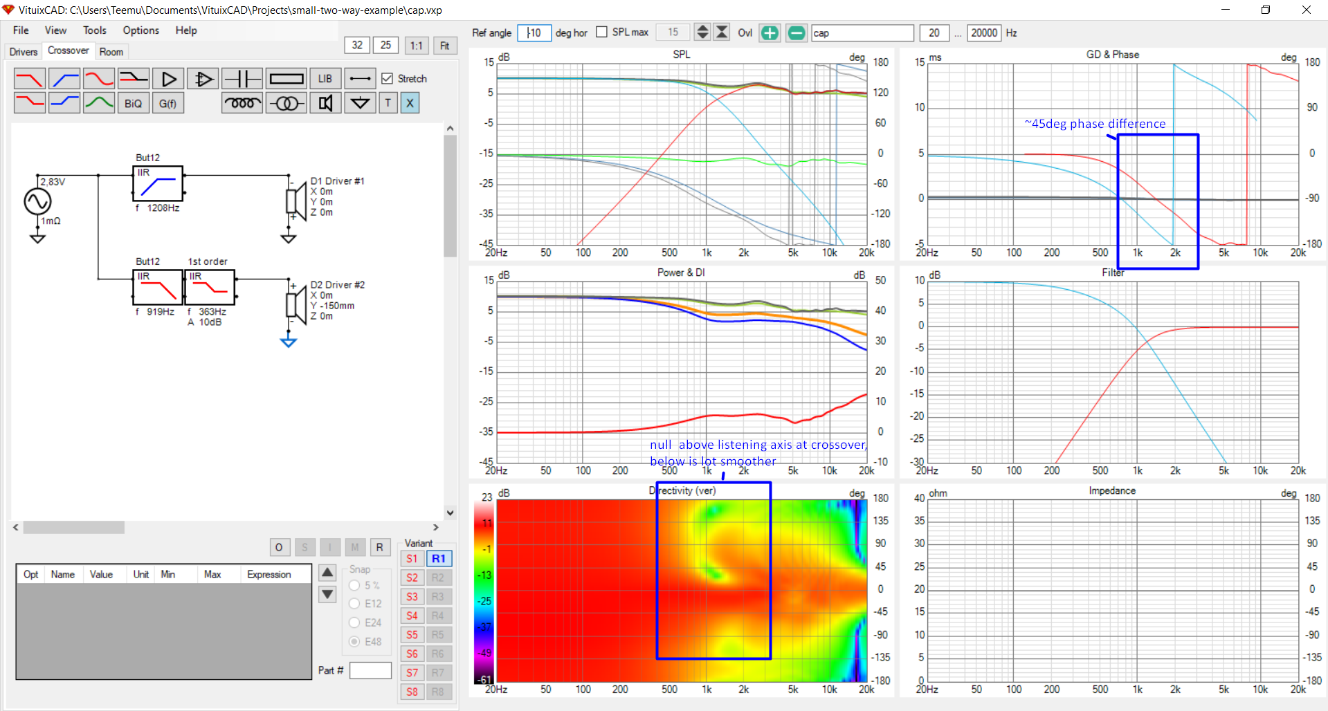This screenshot has height=711, width=1328.
Task: Insert a G(f) transfer function block
Action: [x=168, y=103]
